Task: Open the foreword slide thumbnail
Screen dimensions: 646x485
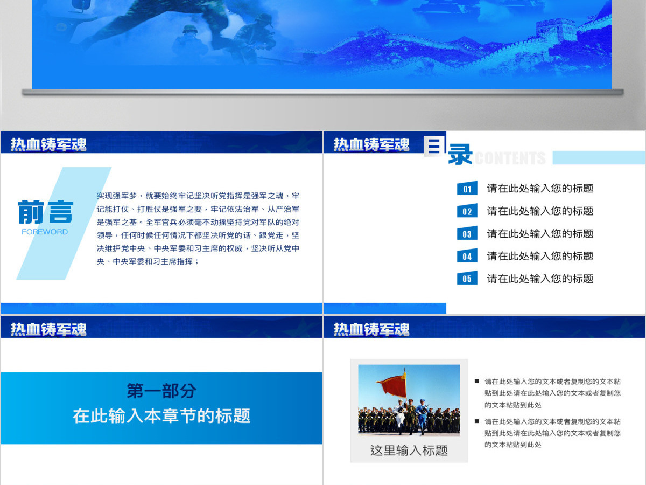Action: pos(161,222)
